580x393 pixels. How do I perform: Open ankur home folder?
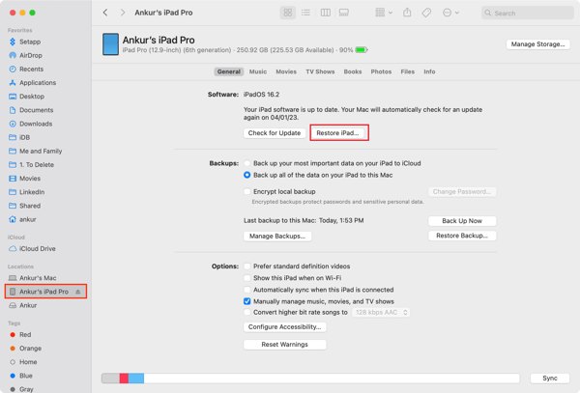(x=27, y=219)
